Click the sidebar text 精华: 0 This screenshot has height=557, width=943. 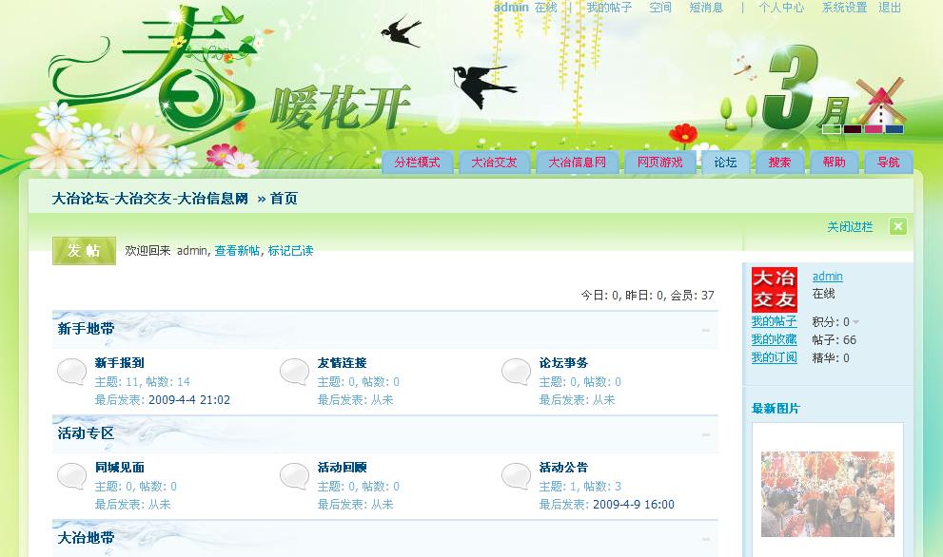pyautogui.click(x=831, y=358)
